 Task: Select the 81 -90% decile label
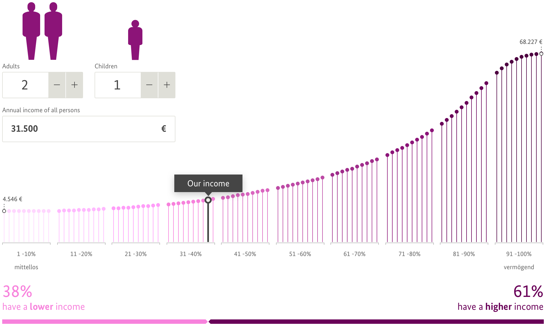(464, 254)
